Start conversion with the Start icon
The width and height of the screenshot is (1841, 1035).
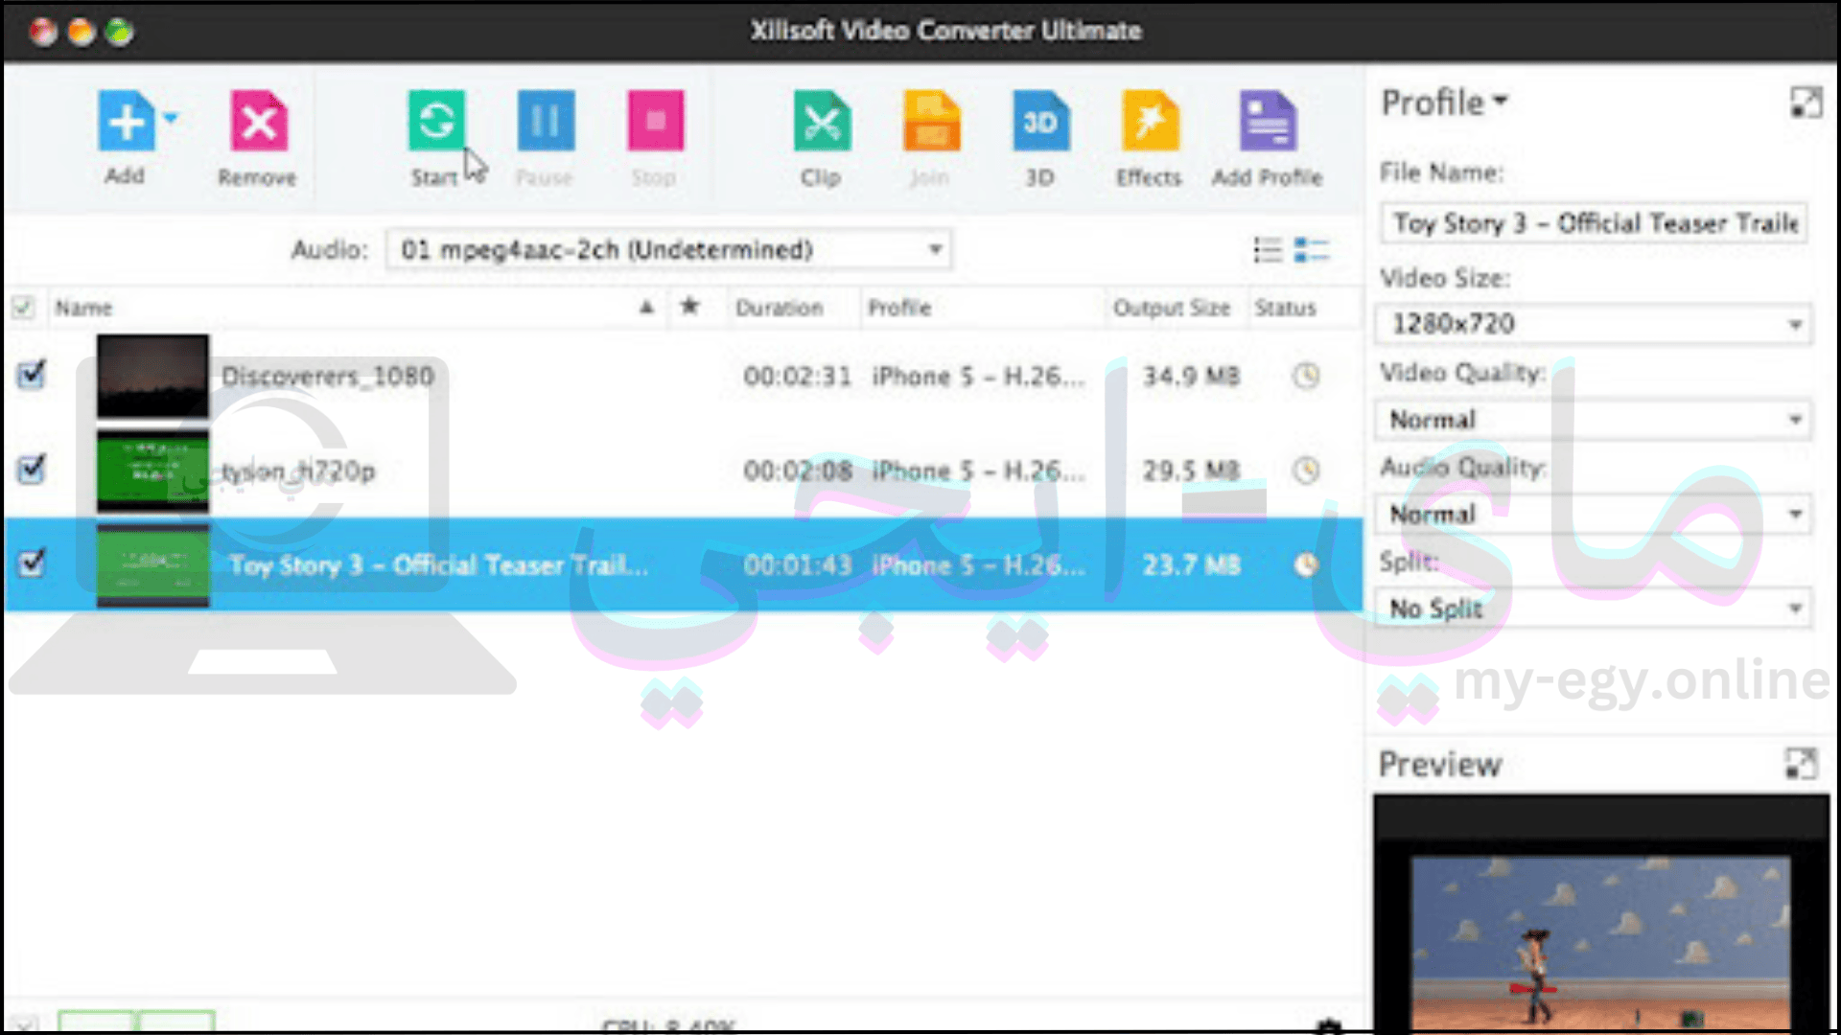436,121
